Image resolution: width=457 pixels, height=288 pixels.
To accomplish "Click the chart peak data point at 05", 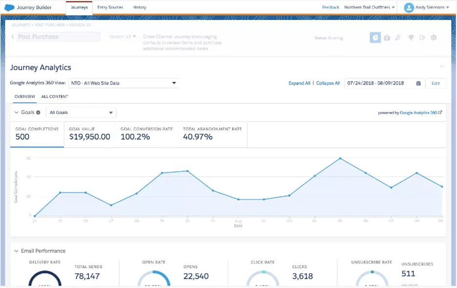I will pos(340,158).
